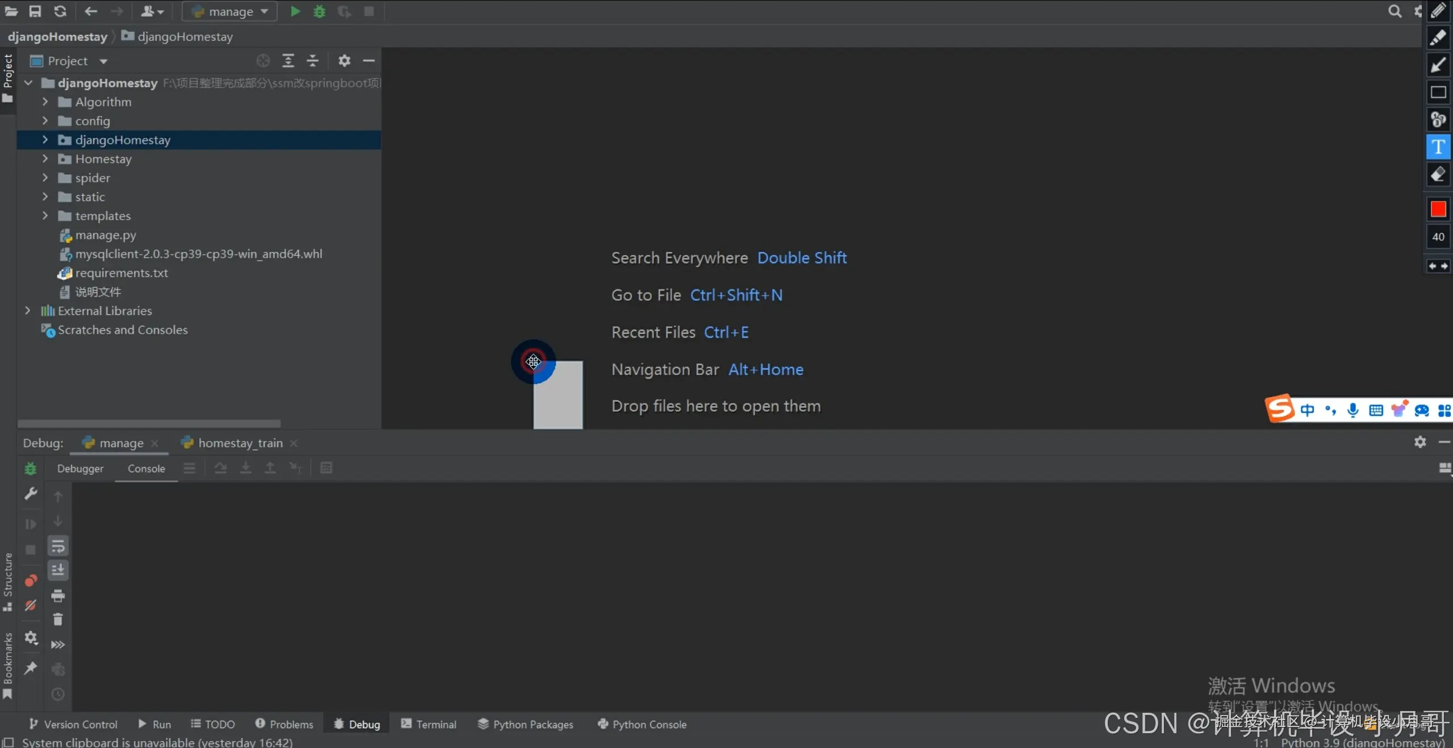The width and height of the screenshot is (1453, 748).
Task: Switch to the Debugger tab
Action: (80, 468)
